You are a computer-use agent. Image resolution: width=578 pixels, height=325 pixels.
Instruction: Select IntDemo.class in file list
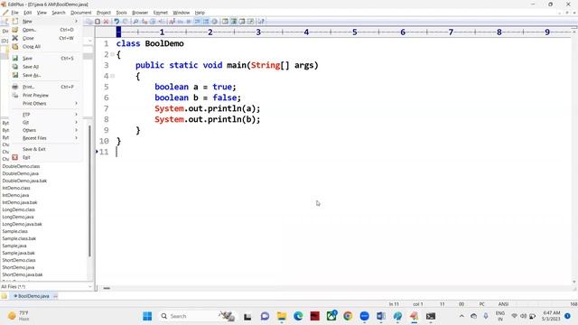click(16, 188)
